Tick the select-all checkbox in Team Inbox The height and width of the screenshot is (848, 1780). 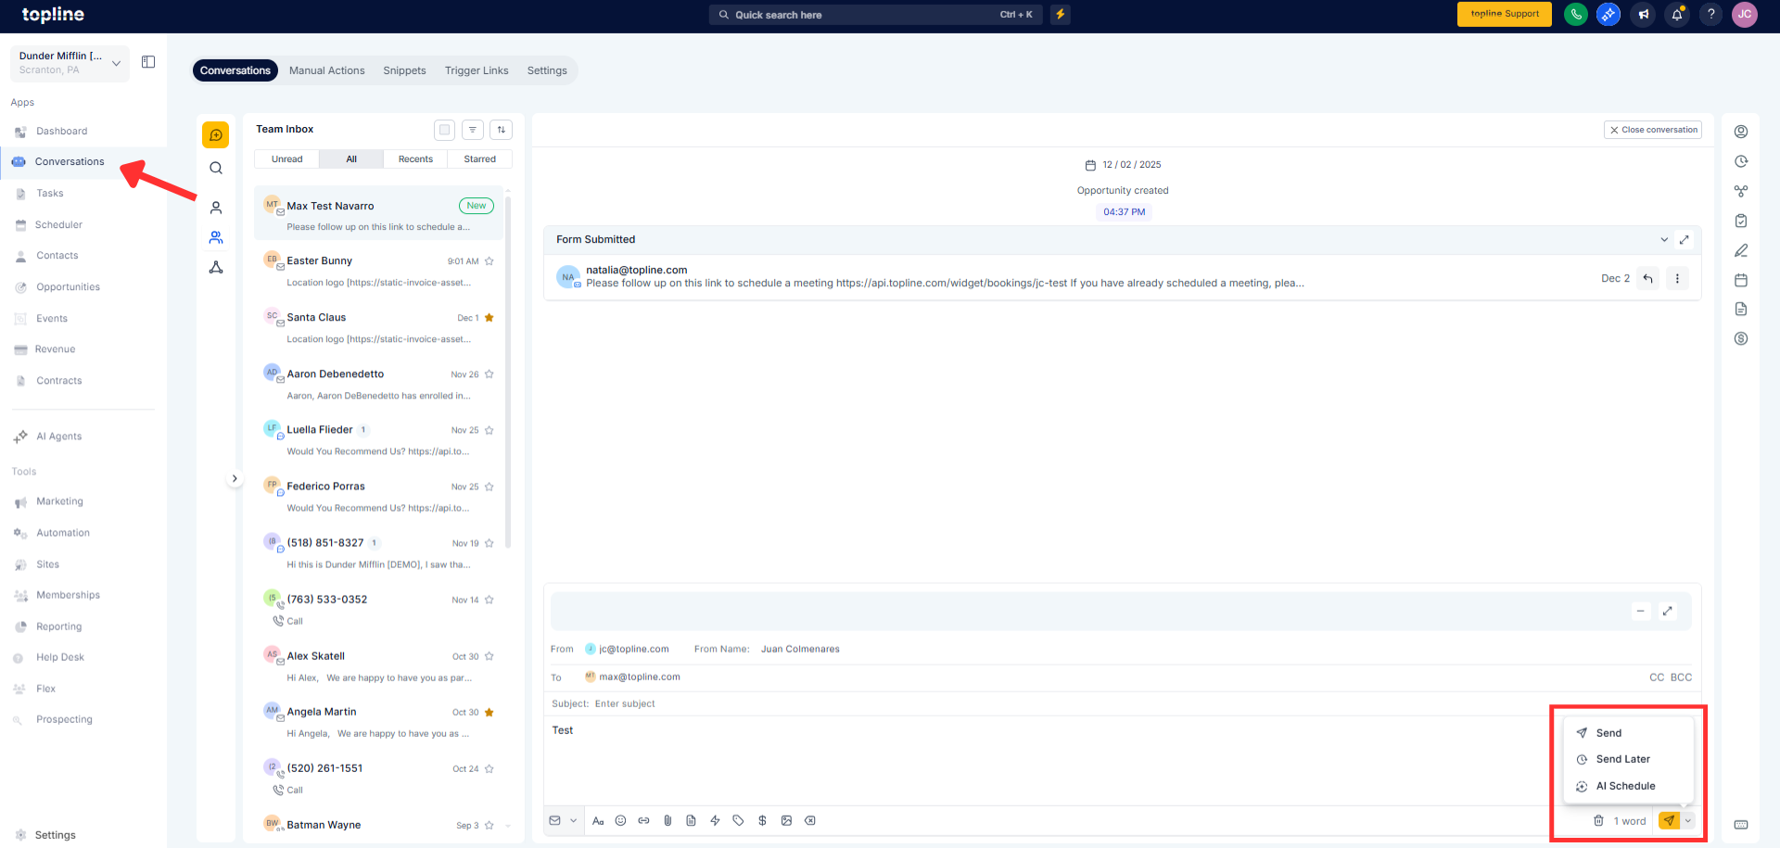(x=445, y=130)
